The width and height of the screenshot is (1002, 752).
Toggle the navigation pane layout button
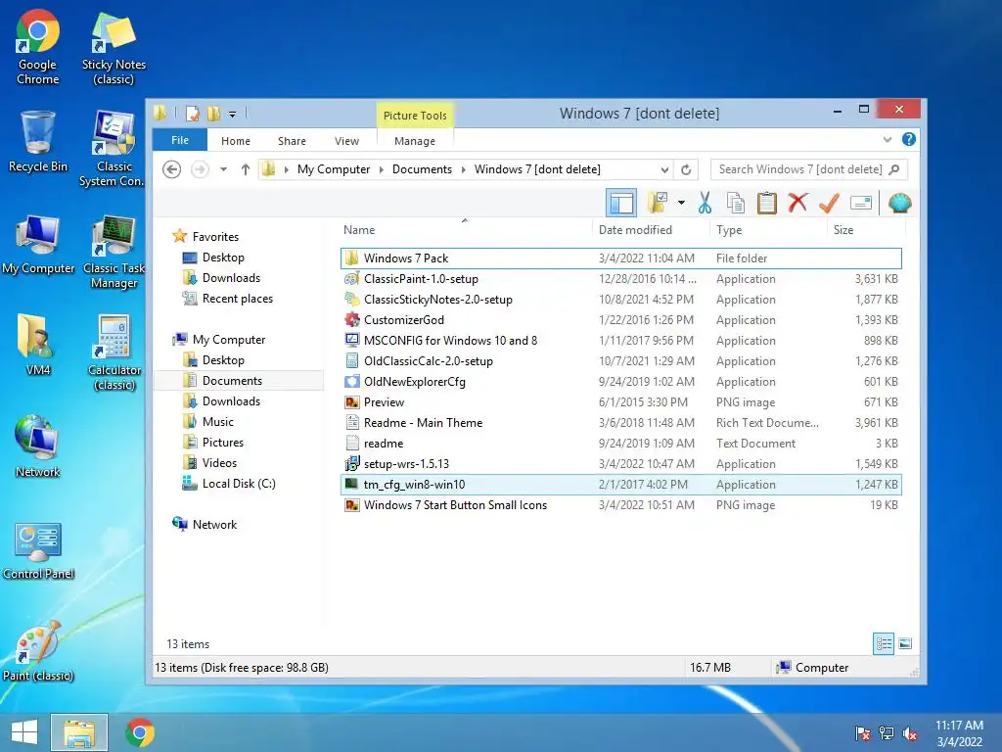[621, 204]
